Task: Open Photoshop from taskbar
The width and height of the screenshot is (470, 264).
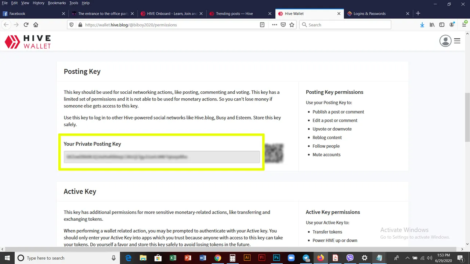Action: (x=276, y=258)
